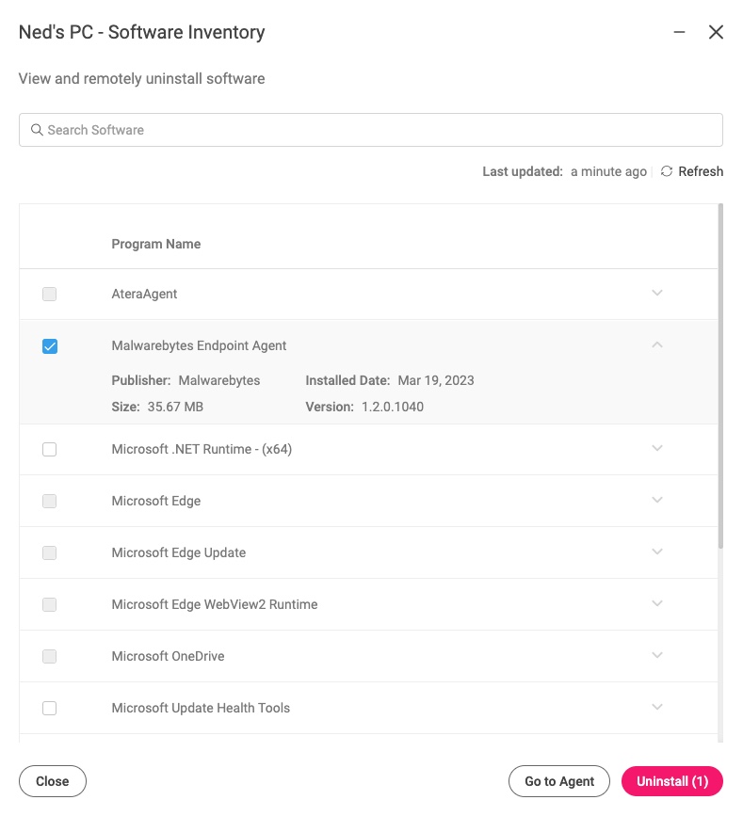Select Microsoft Update Health Tools checkbox
This screenshot has width=743, height=816.
tap(50, 709)
